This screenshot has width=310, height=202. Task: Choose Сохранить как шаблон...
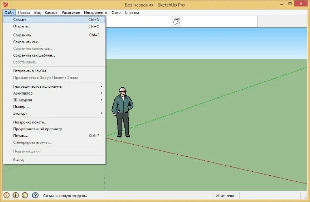coord(54,55)
